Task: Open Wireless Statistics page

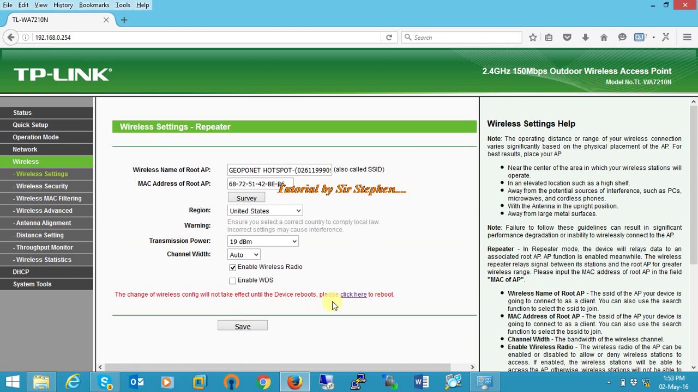Action: click(47, 260)
